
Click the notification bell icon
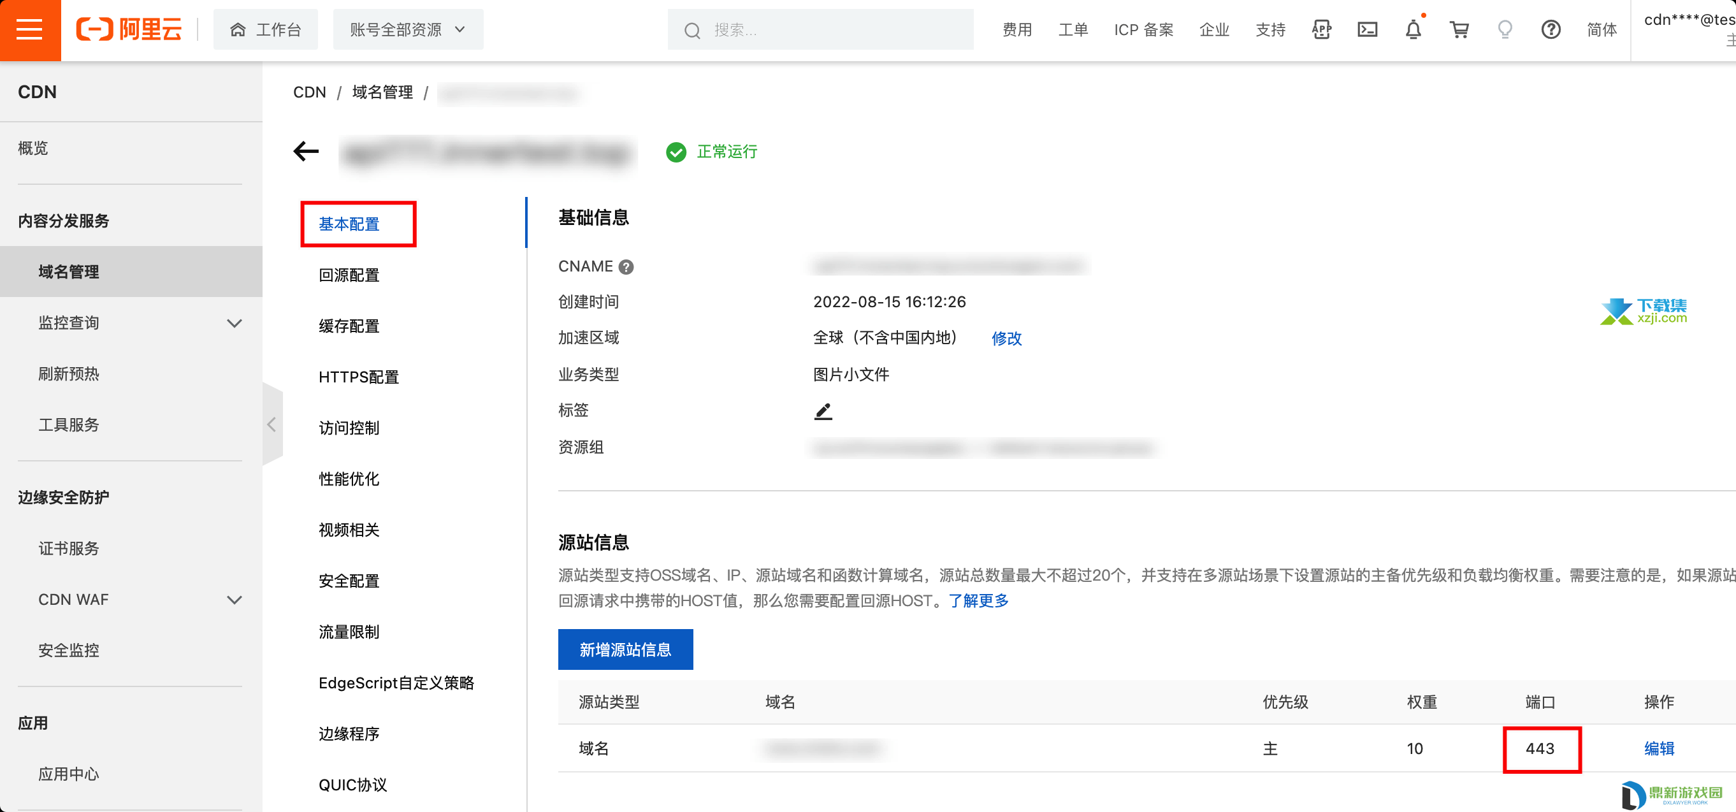point(1413,30)
